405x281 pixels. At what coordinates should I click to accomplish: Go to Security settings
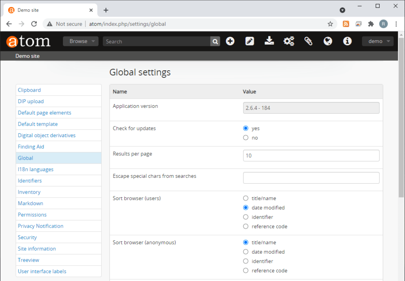click(x=59, y=238)
